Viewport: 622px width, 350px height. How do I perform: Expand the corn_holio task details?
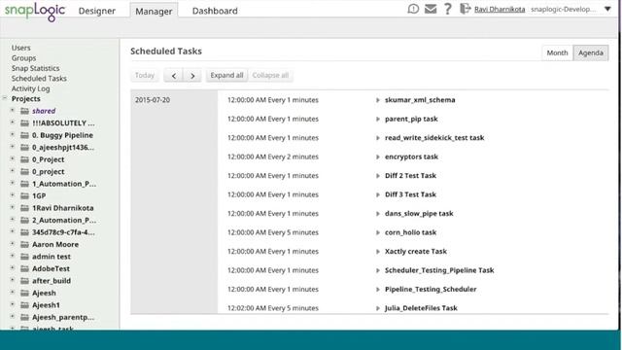tap(378, 232)
